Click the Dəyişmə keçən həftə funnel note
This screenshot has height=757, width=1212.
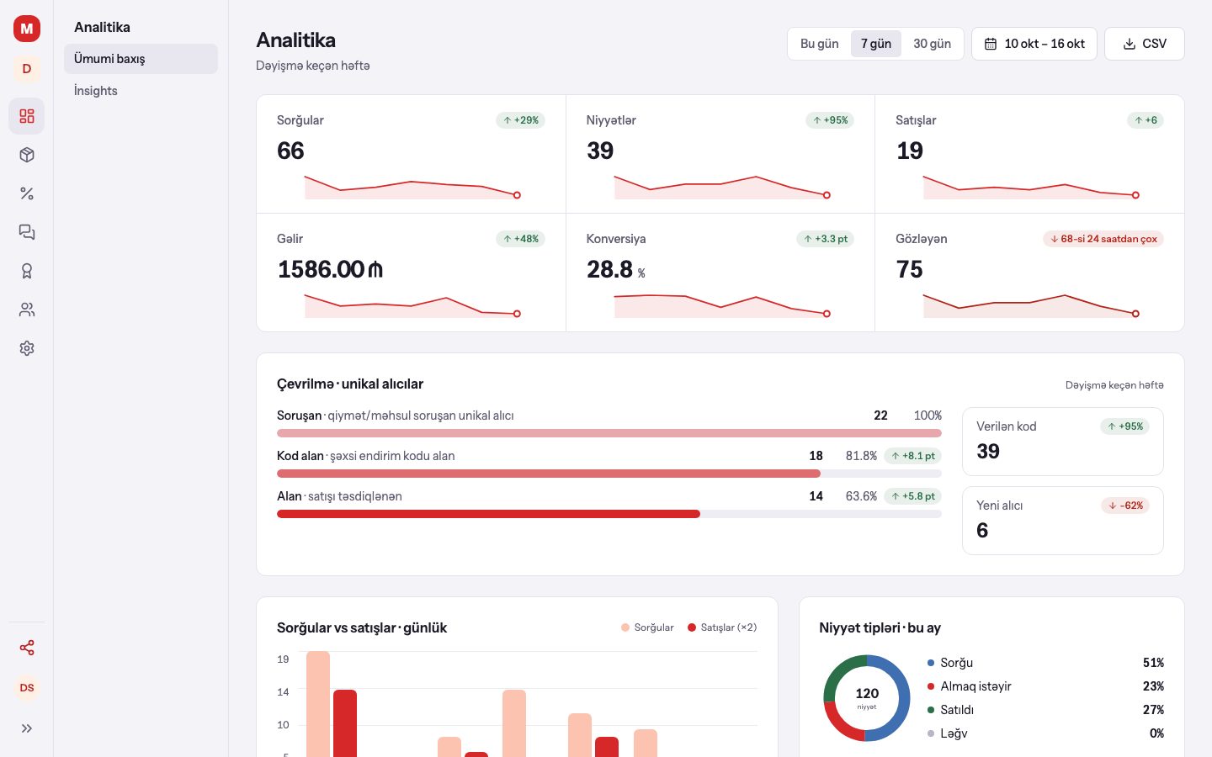(1114, 385)
